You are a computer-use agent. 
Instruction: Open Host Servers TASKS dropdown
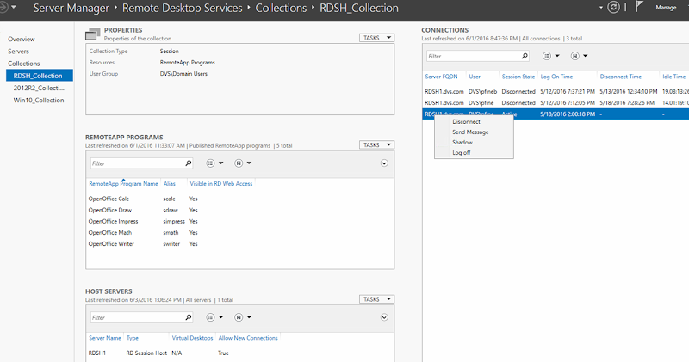coord(376,299)
